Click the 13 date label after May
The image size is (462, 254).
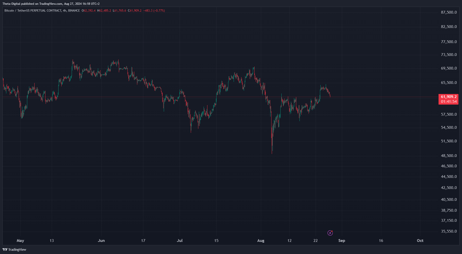[52, 241]
